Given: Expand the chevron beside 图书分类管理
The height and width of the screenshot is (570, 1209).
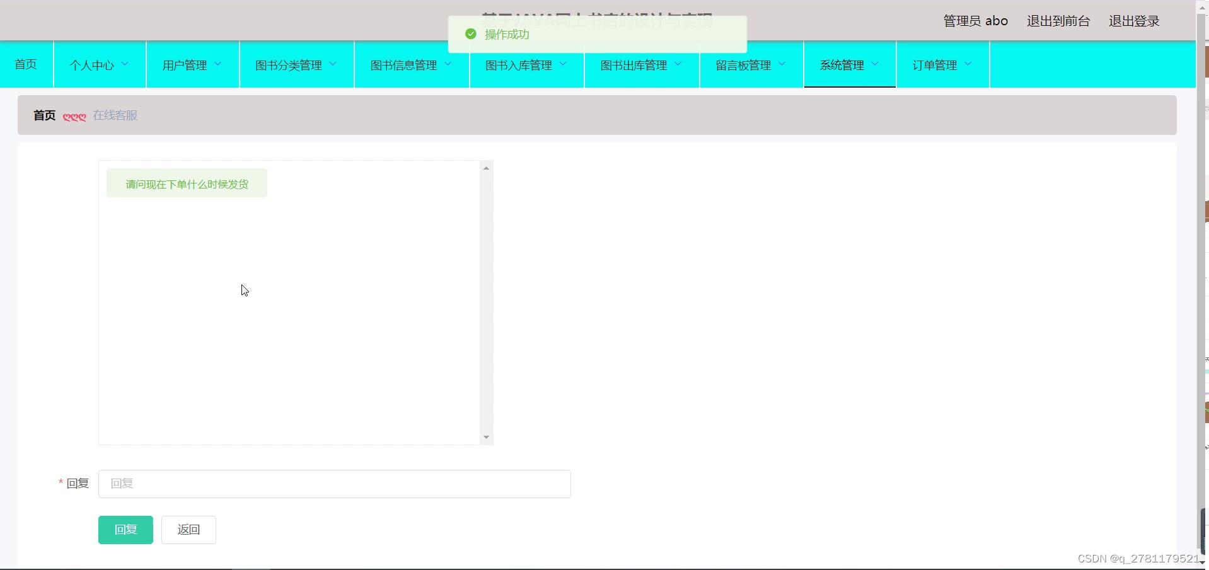Looking at the screenshot, I should pyautogui.click(x=333, y=64).
